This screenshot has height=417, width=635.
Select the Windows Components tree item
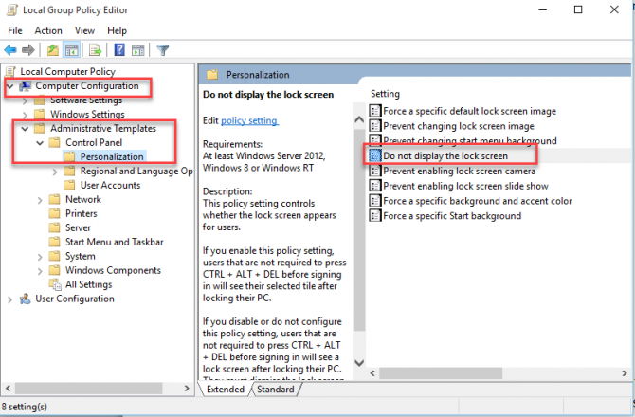coord(113,270)
